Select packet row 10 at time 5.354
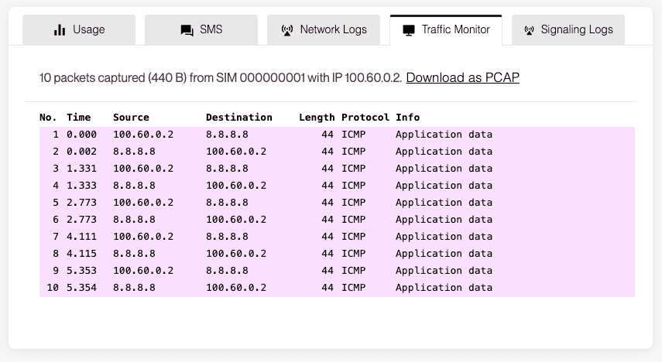 337,288
